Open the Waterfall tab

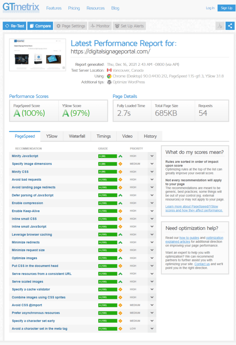pos(77,136)
